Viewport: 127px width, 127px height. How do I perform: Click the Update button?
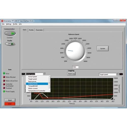103,49
